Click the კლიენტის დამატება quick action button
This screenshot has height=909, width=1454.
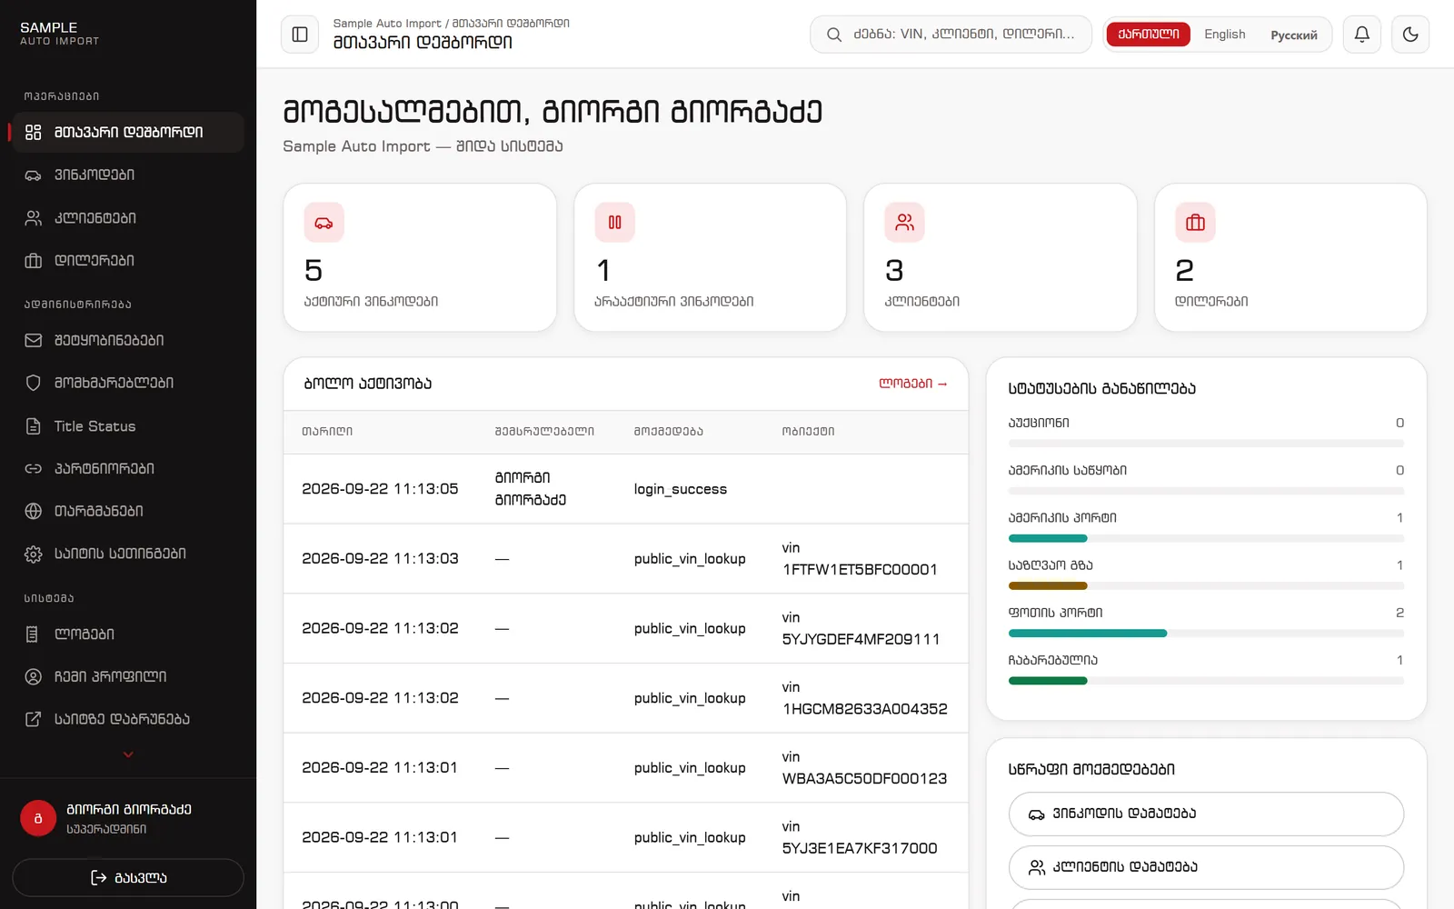click(1206, 867)
